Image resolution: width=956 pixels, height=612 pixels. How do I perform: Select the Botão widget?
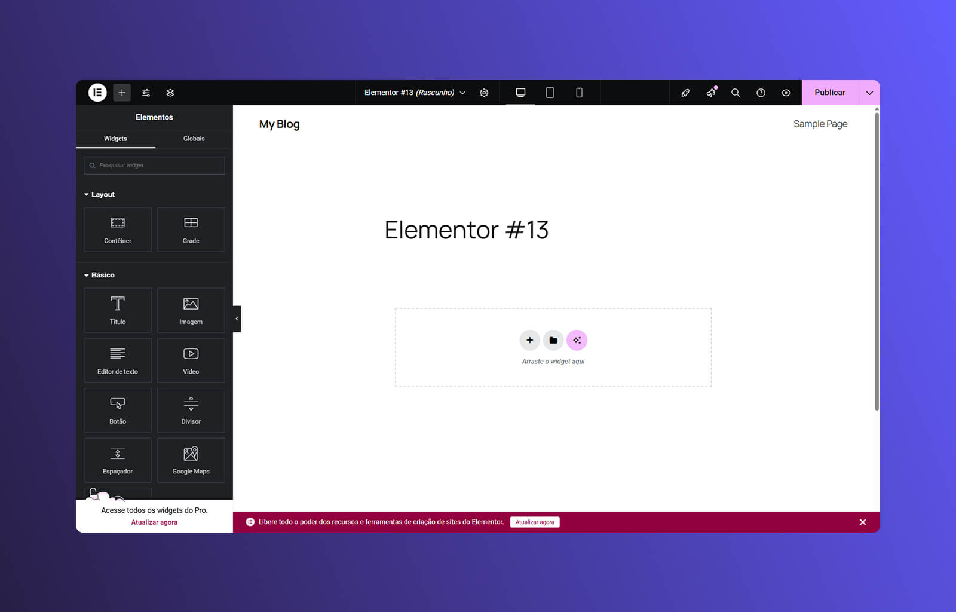(x=118, y=410)
